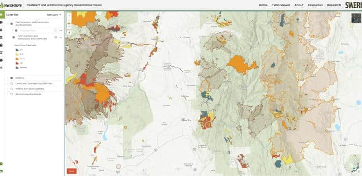362x176 pixels.
Task: Expand the Landscape Characteristics layer arrow
Action: (8, 84)
